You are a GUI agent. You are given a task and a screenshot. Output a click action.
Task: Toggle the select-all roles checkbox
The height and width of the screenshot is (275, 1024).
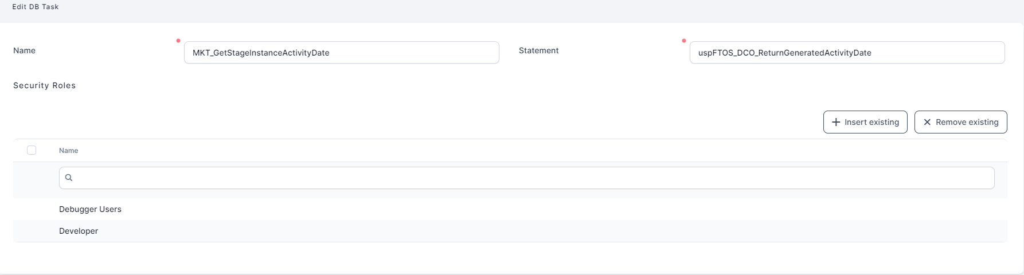(x=32, y=150)
